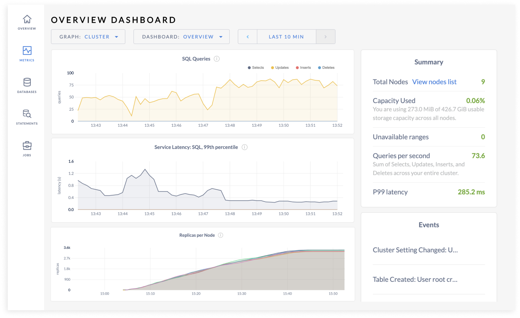Screen dimensions: 520x318
Task: Expand the Dashboard: Overview dropdown
Action: (x=181, y=37)
